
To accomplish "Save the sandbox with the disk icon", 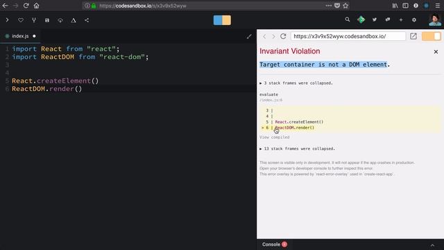I will pos(47,20).
